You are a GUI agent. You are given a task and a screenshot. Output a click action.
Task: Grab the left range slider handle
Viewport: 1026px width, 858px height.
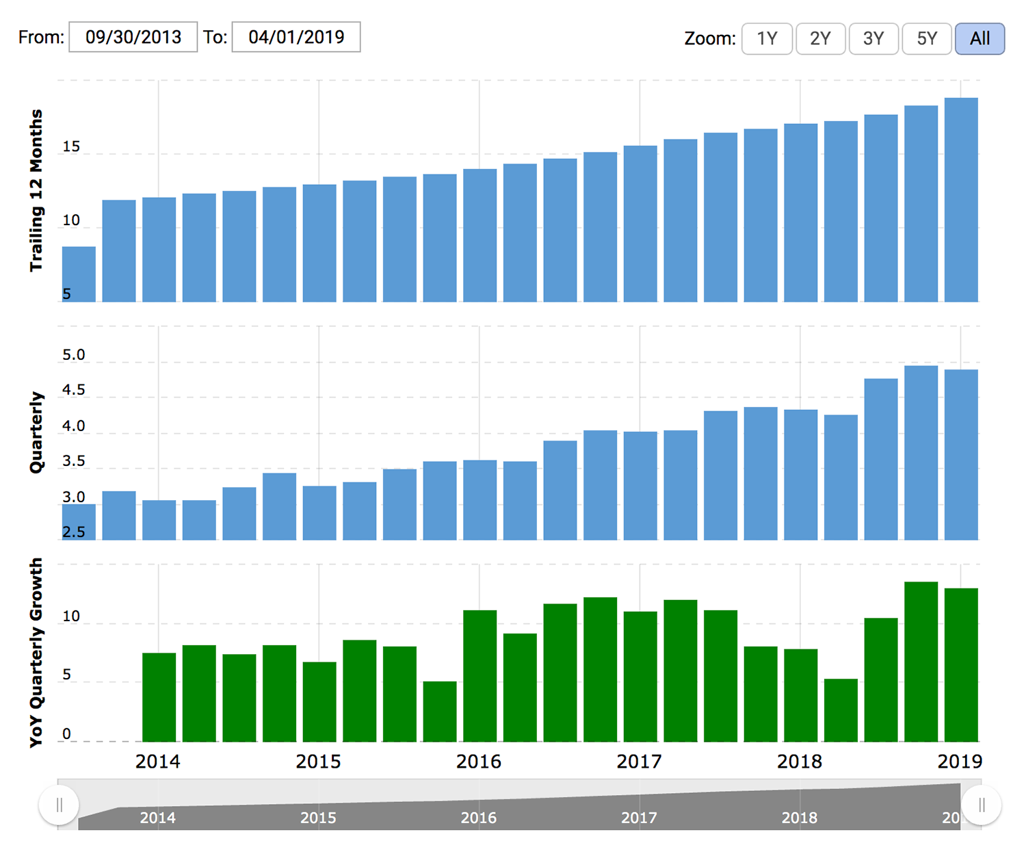tap(59, 805)
